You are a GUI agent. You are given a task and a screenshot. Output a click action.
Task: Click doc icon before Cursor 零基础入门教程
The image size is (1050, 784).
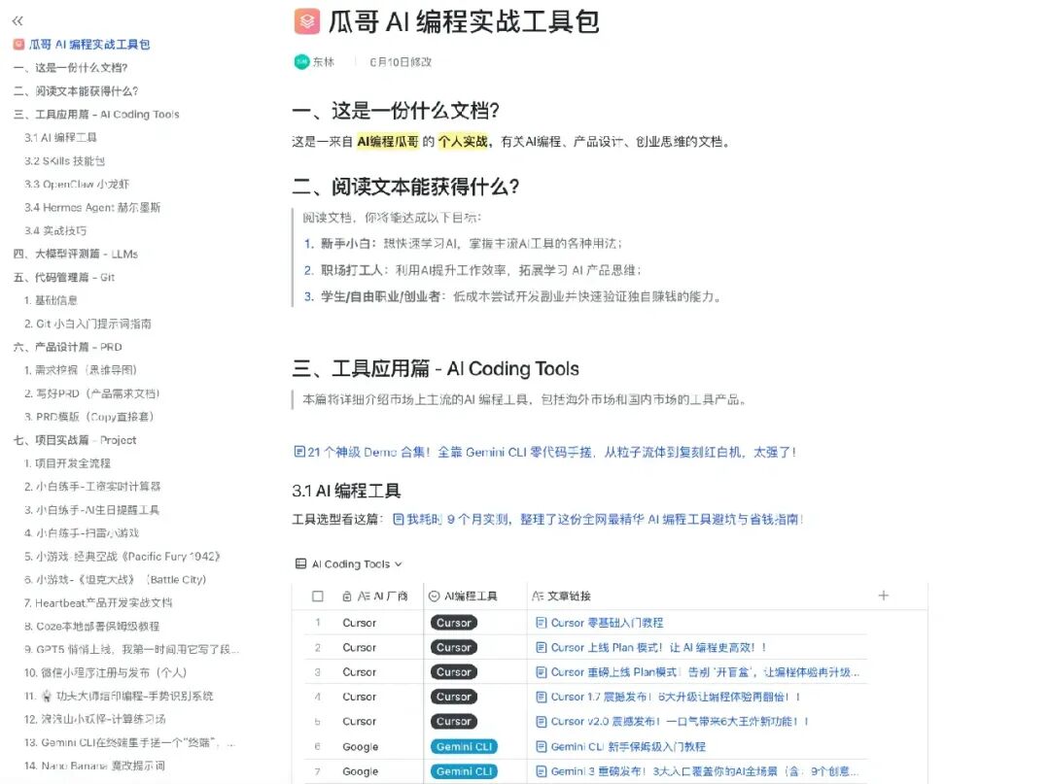(x=542, y=623)
